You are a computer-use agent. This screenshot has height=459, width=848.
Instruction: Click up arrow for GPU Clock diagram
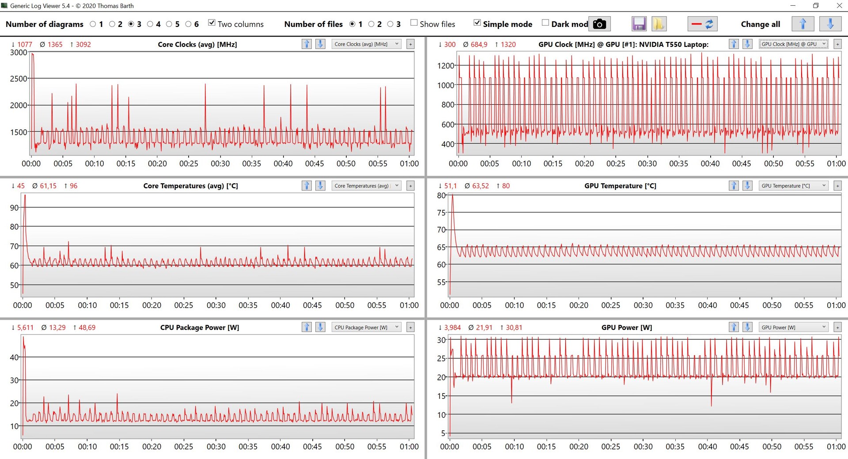734,44
